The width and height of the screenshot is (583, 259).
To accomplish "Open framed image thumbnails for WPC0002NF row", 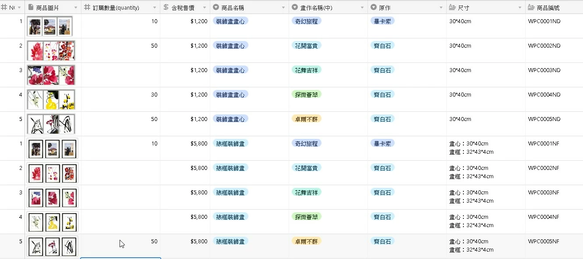I will [52, 173].
